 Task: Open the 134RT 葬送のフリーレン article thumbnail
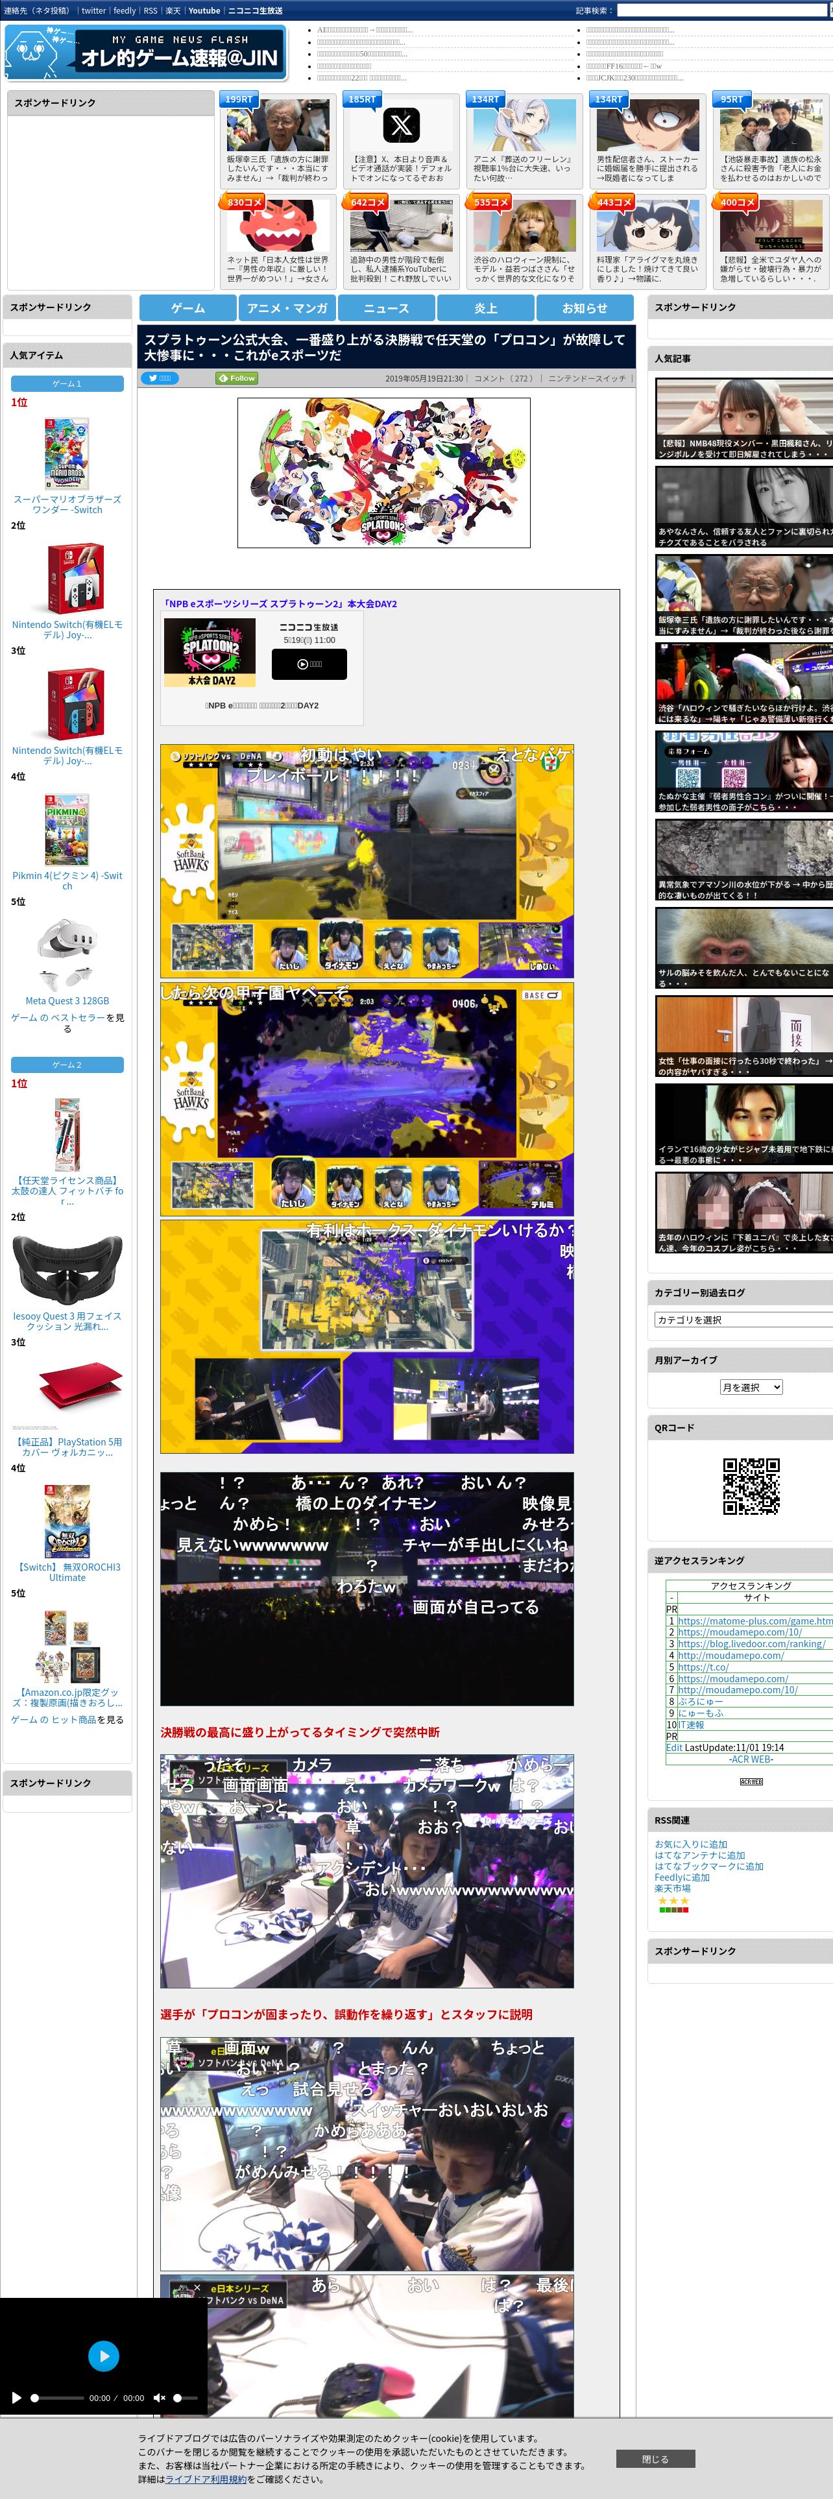525,124
